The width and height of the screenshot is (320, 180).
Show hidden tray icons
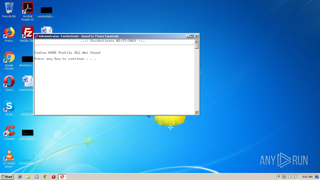click(x=279, y=177)
